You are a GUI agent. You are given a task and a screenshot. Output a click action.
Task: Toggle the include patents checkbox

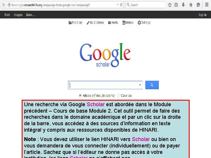coord(94,95)
